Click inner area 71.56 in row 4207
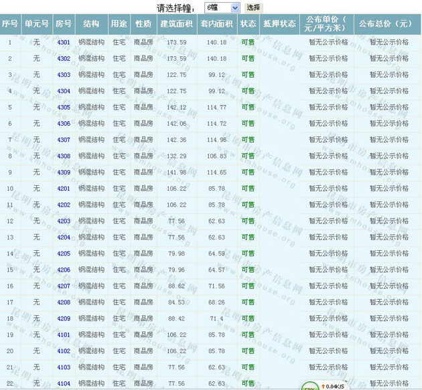 [x=216, y=286]
